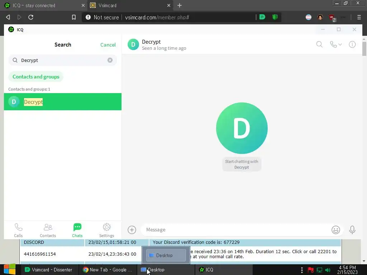Click the ICQ logo in title bar
This screenshot has width=367, height=275.
[x=11, y=29]
